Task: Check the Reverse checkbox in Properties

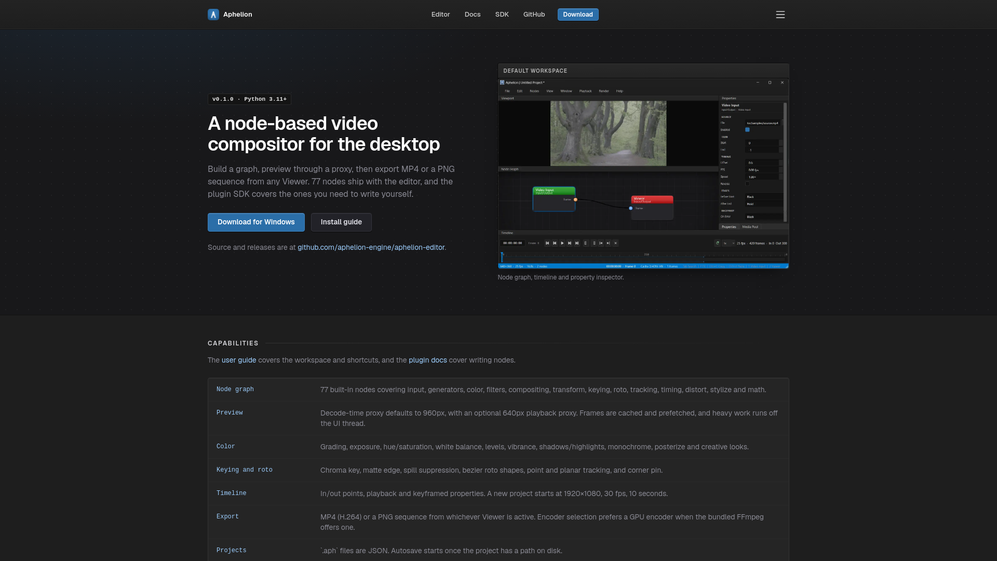Action: tap(747, 183)
